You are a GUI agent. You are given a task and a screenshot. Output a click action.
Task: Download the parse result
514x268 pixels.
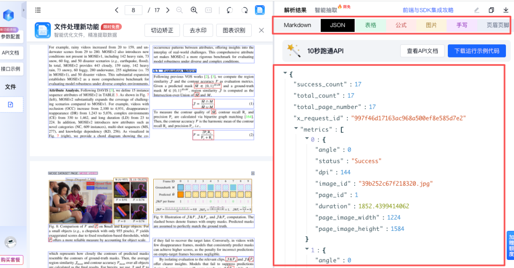506,10
